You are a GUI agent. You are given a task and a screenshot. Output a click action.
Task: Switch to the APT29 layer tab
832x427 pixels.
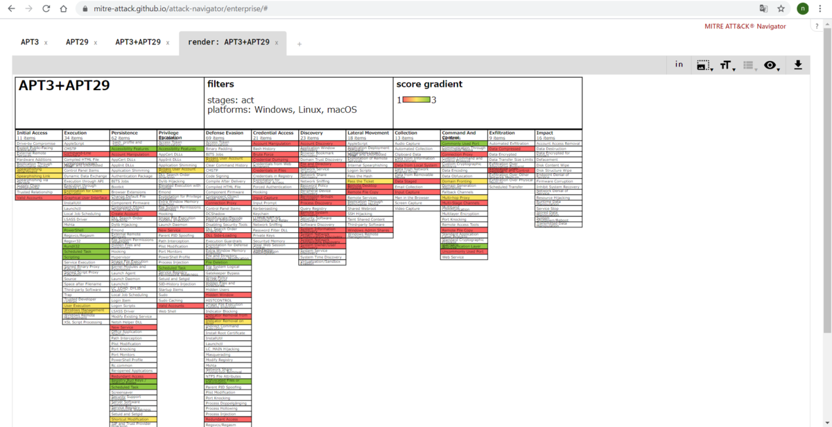[x=77, y=42]
